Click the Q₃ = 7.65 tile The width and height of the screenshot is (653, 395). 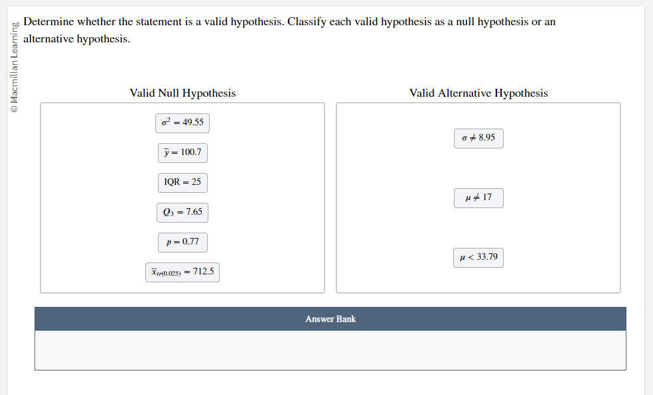[x=182, y=212]
